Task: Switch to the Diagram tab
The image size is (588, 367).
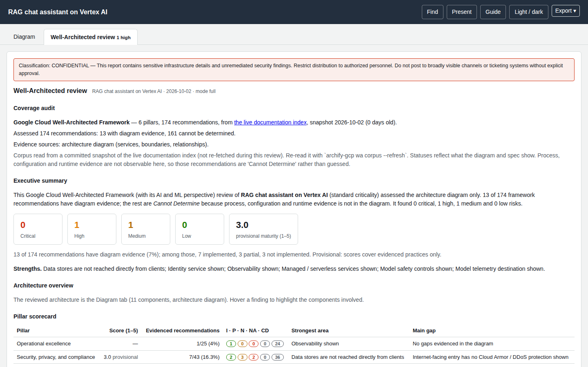Action: tap(24, 37)
